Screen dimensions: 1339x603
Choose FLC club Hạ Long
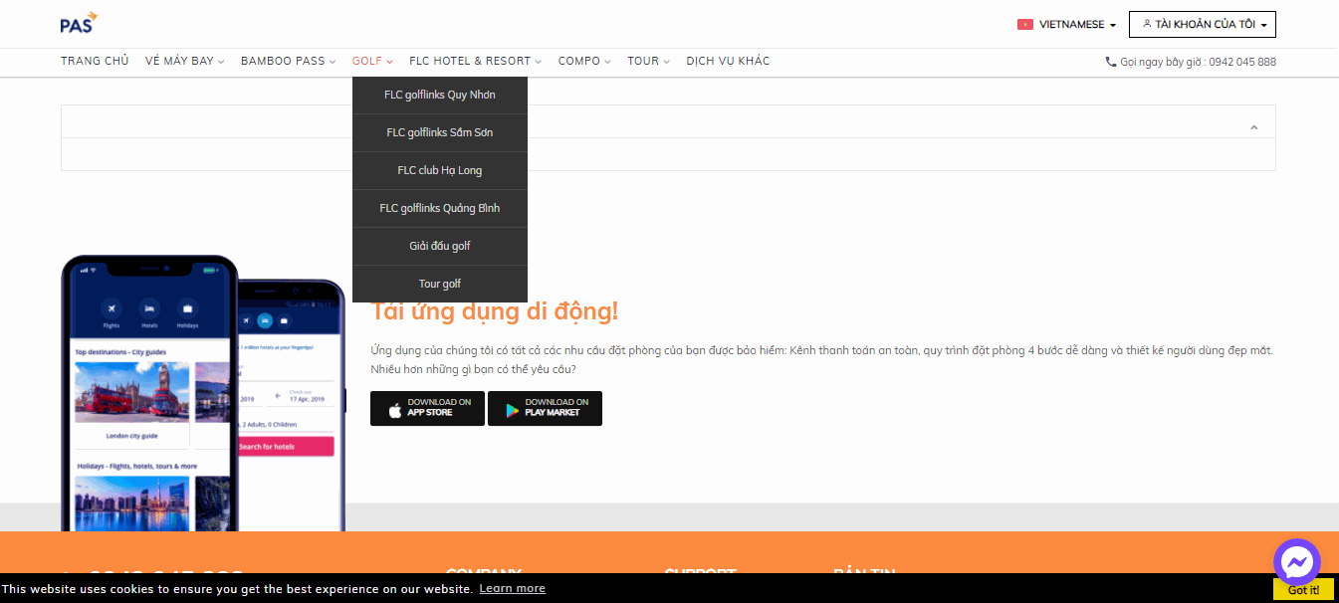440,171
